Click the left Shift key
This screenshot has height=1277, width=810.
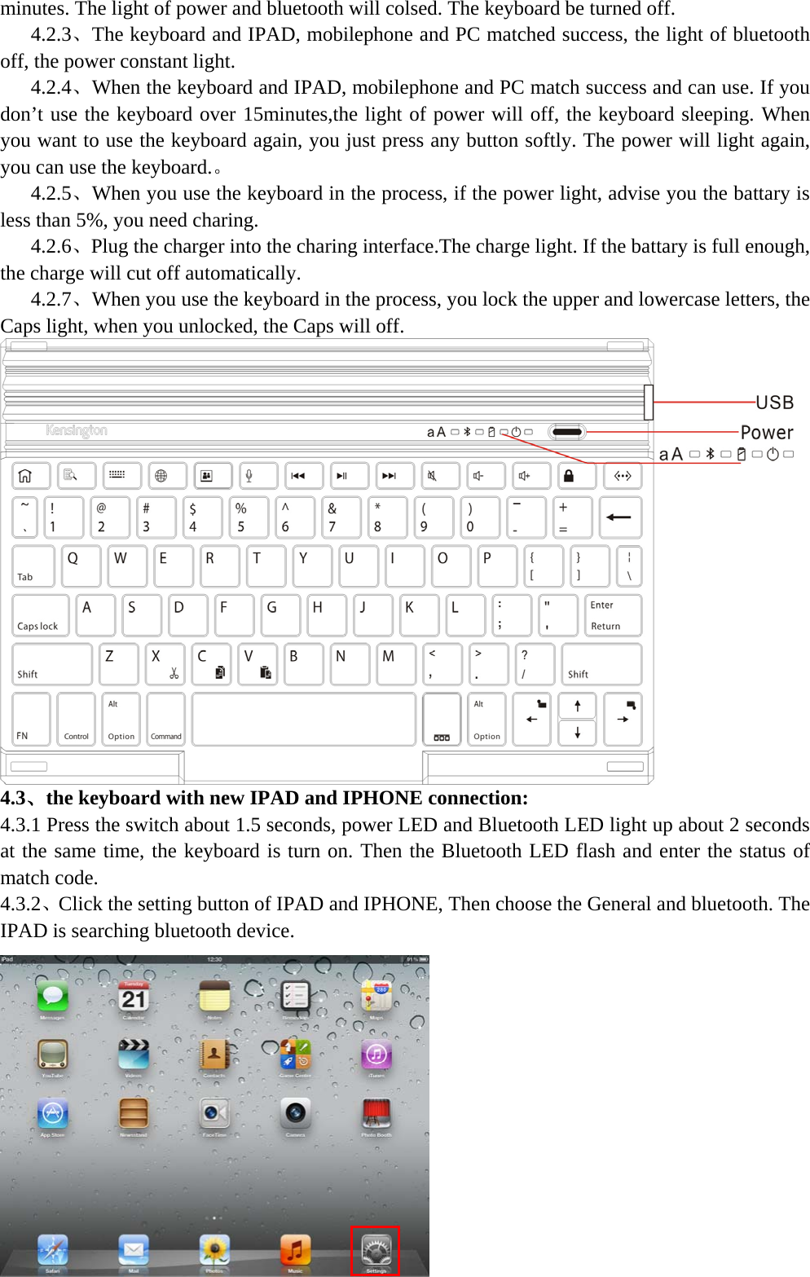tap(52, 664)
